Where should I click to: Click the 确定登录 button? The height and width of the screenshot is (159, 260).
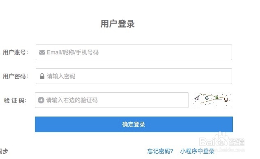tap(134, 124)
